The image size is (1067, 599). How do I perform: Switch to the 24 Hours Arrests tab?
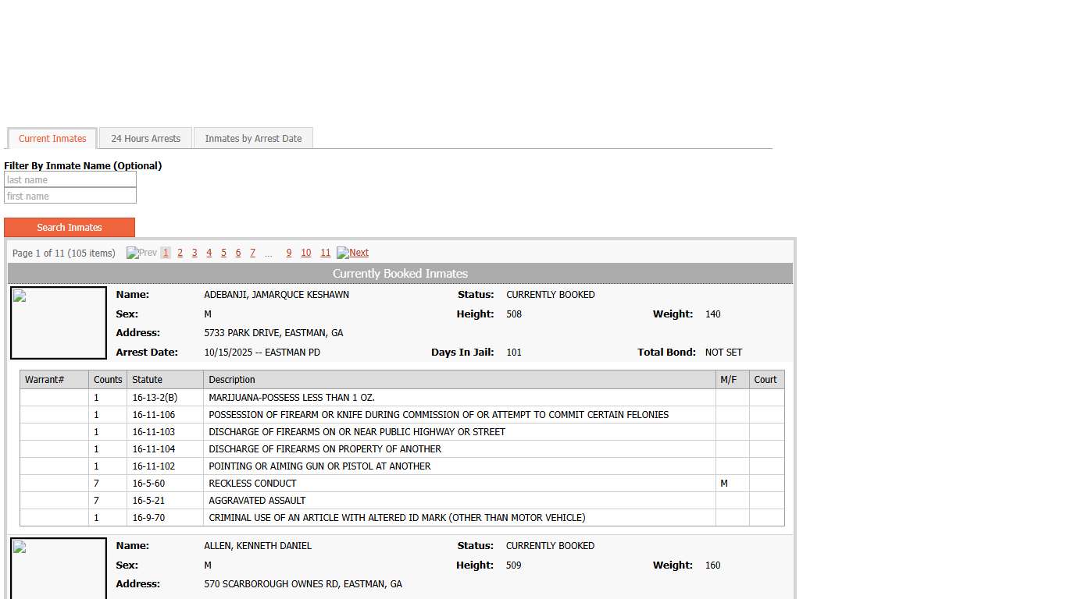click(x=145, y=139)
